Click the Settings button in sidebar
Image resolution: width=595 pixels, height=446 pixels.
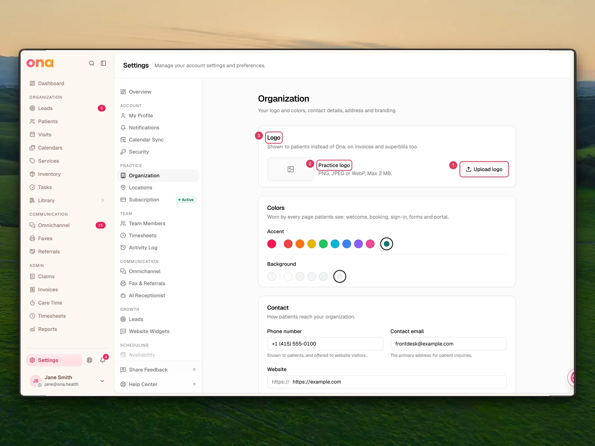pyautogui.click(x=54, y=360)
